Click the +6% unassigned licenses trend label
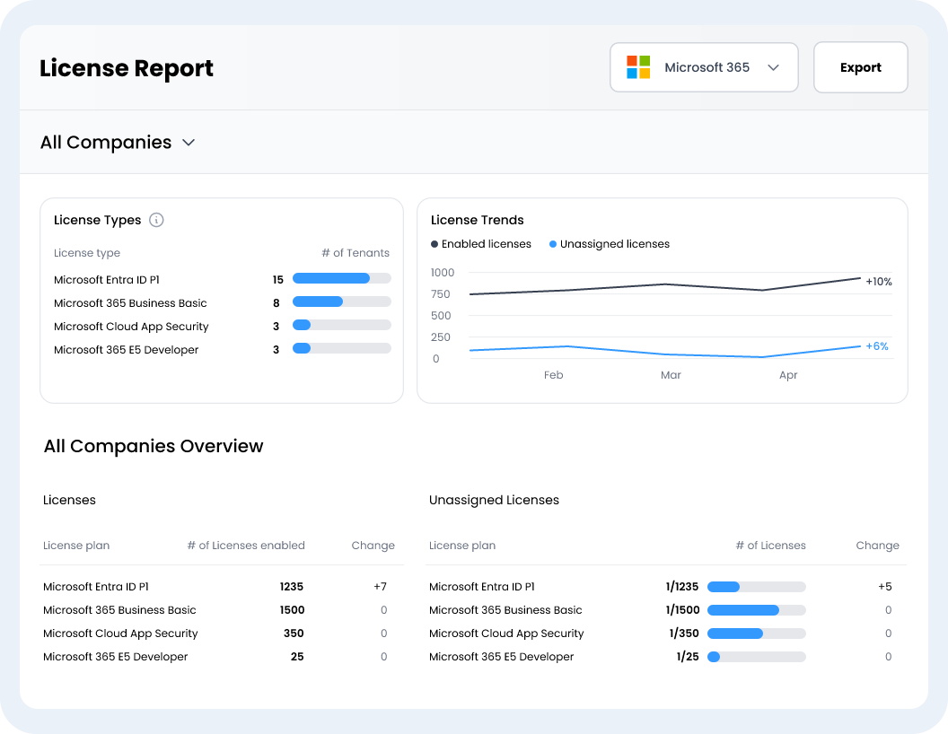The width and height of the screenshot is (948, 734). (x=877, y=346)
